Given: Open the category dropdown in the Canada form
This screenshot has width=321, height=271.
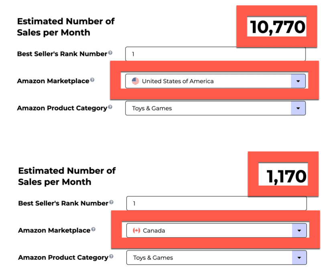Looking at the screenshot, I should tap(299, 257).
